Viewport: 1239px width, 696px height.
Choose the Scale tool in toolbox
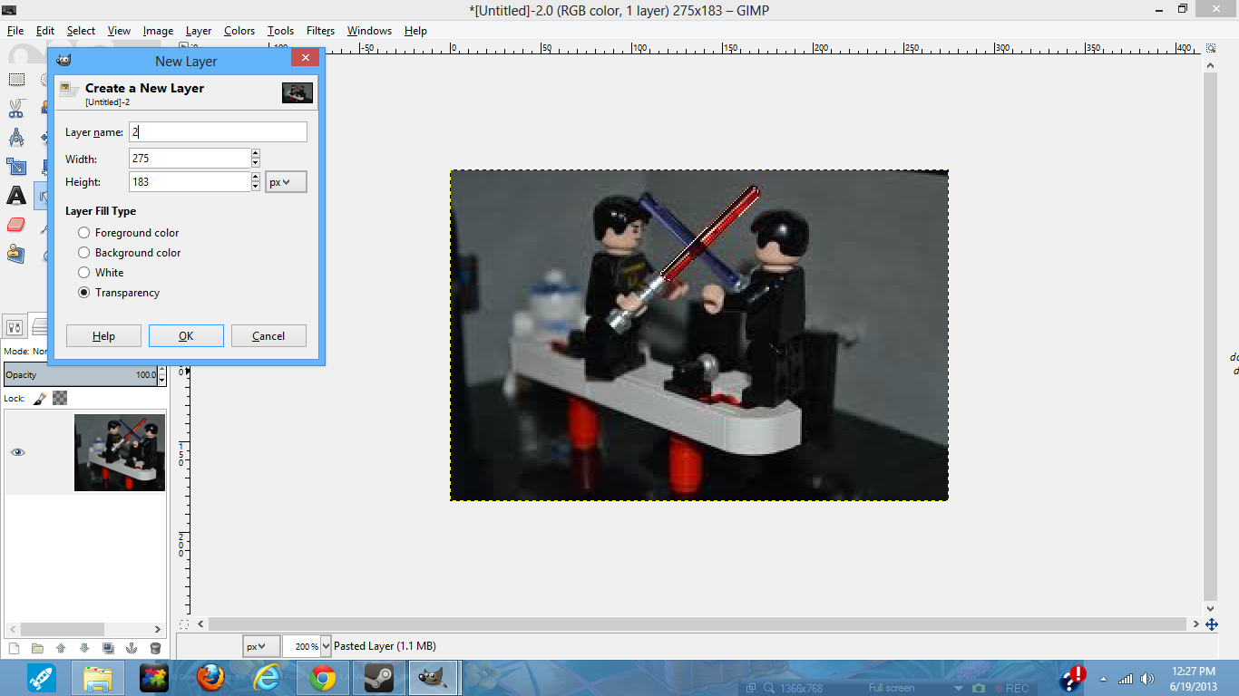(x=16, y=167)
